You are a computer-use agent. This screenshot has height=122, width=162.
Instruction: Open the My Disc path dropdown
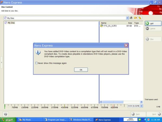[127, 18]
